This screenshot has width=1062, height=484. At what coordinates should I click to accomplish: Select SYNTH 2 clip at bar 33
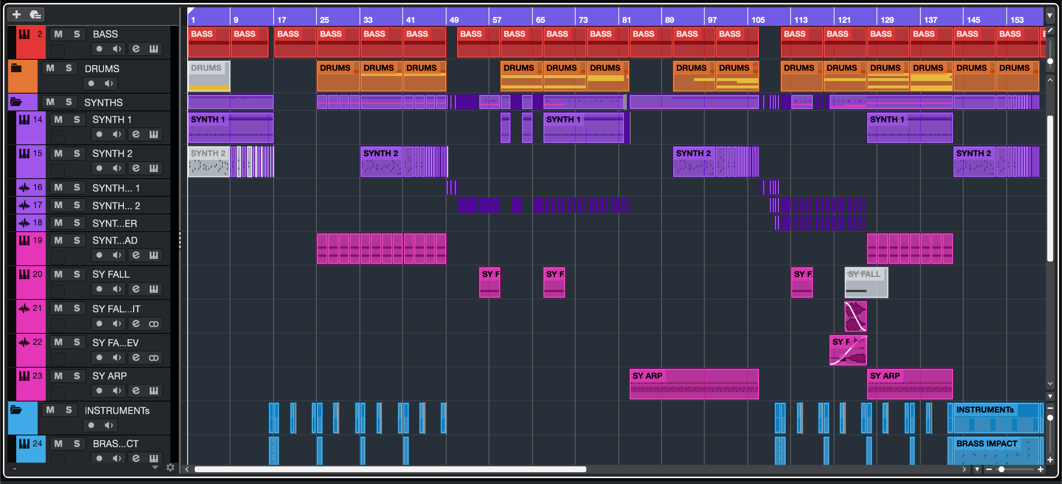pyautogui.click(x=381, y=162)
